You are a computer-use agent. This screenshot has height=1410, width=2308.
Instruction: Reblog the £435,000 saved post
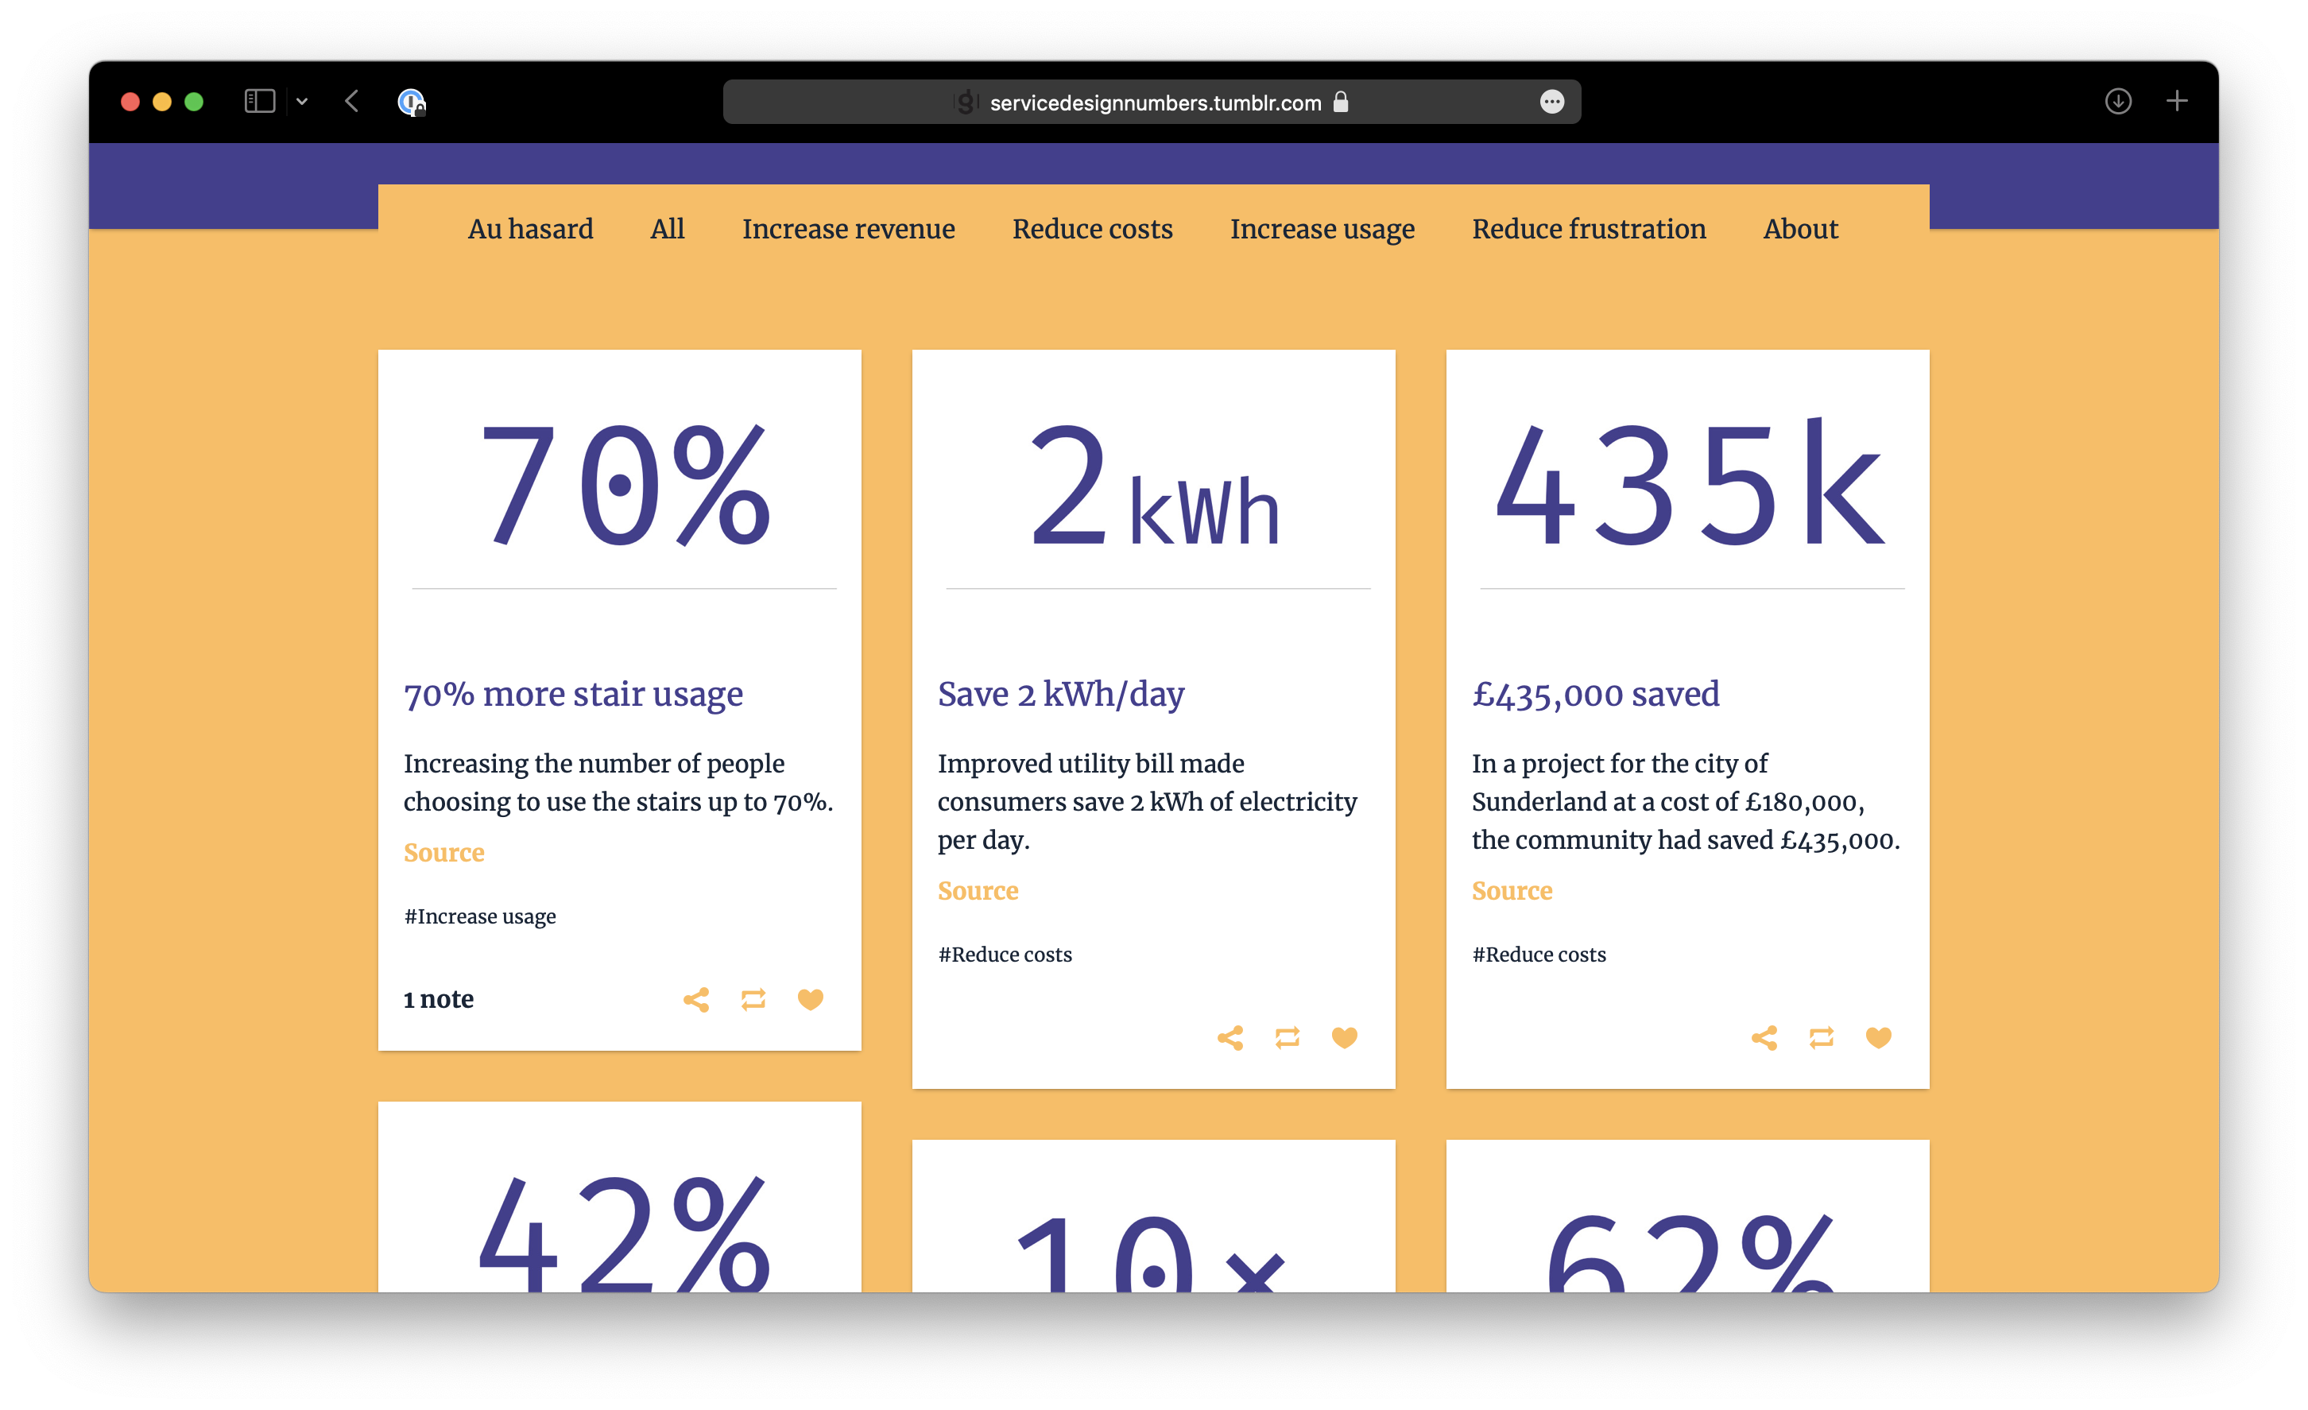(x=1821, y=1038)
